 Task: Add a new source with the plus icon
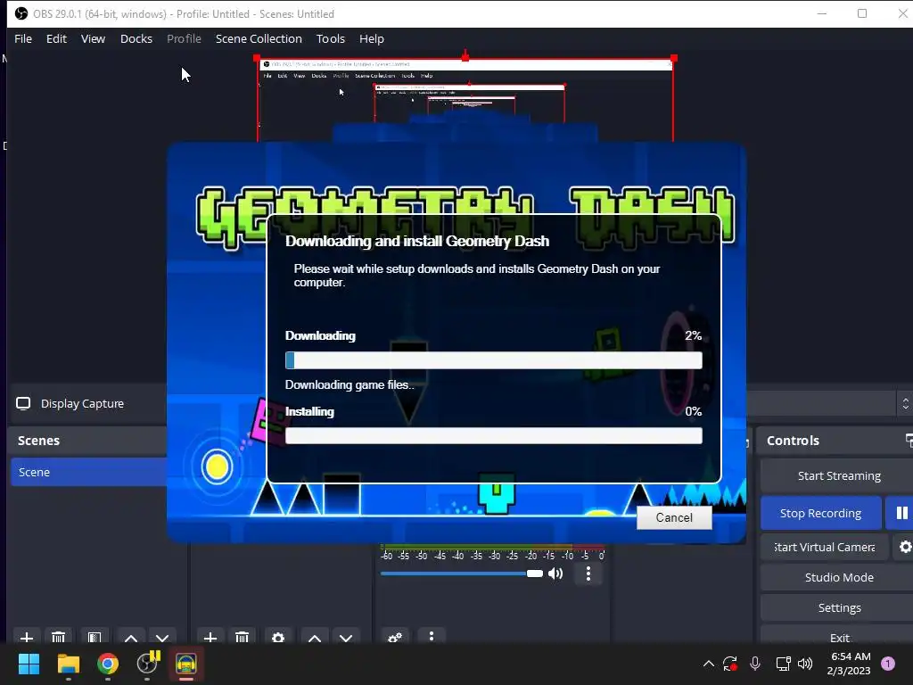(x=210, y=637)
